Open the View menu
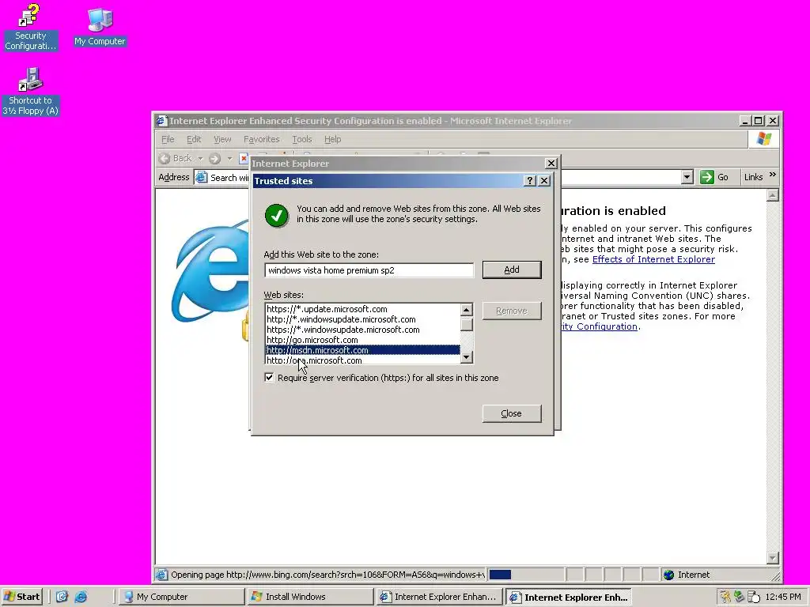This screenshot has width=810, height=607. point(222,139)
